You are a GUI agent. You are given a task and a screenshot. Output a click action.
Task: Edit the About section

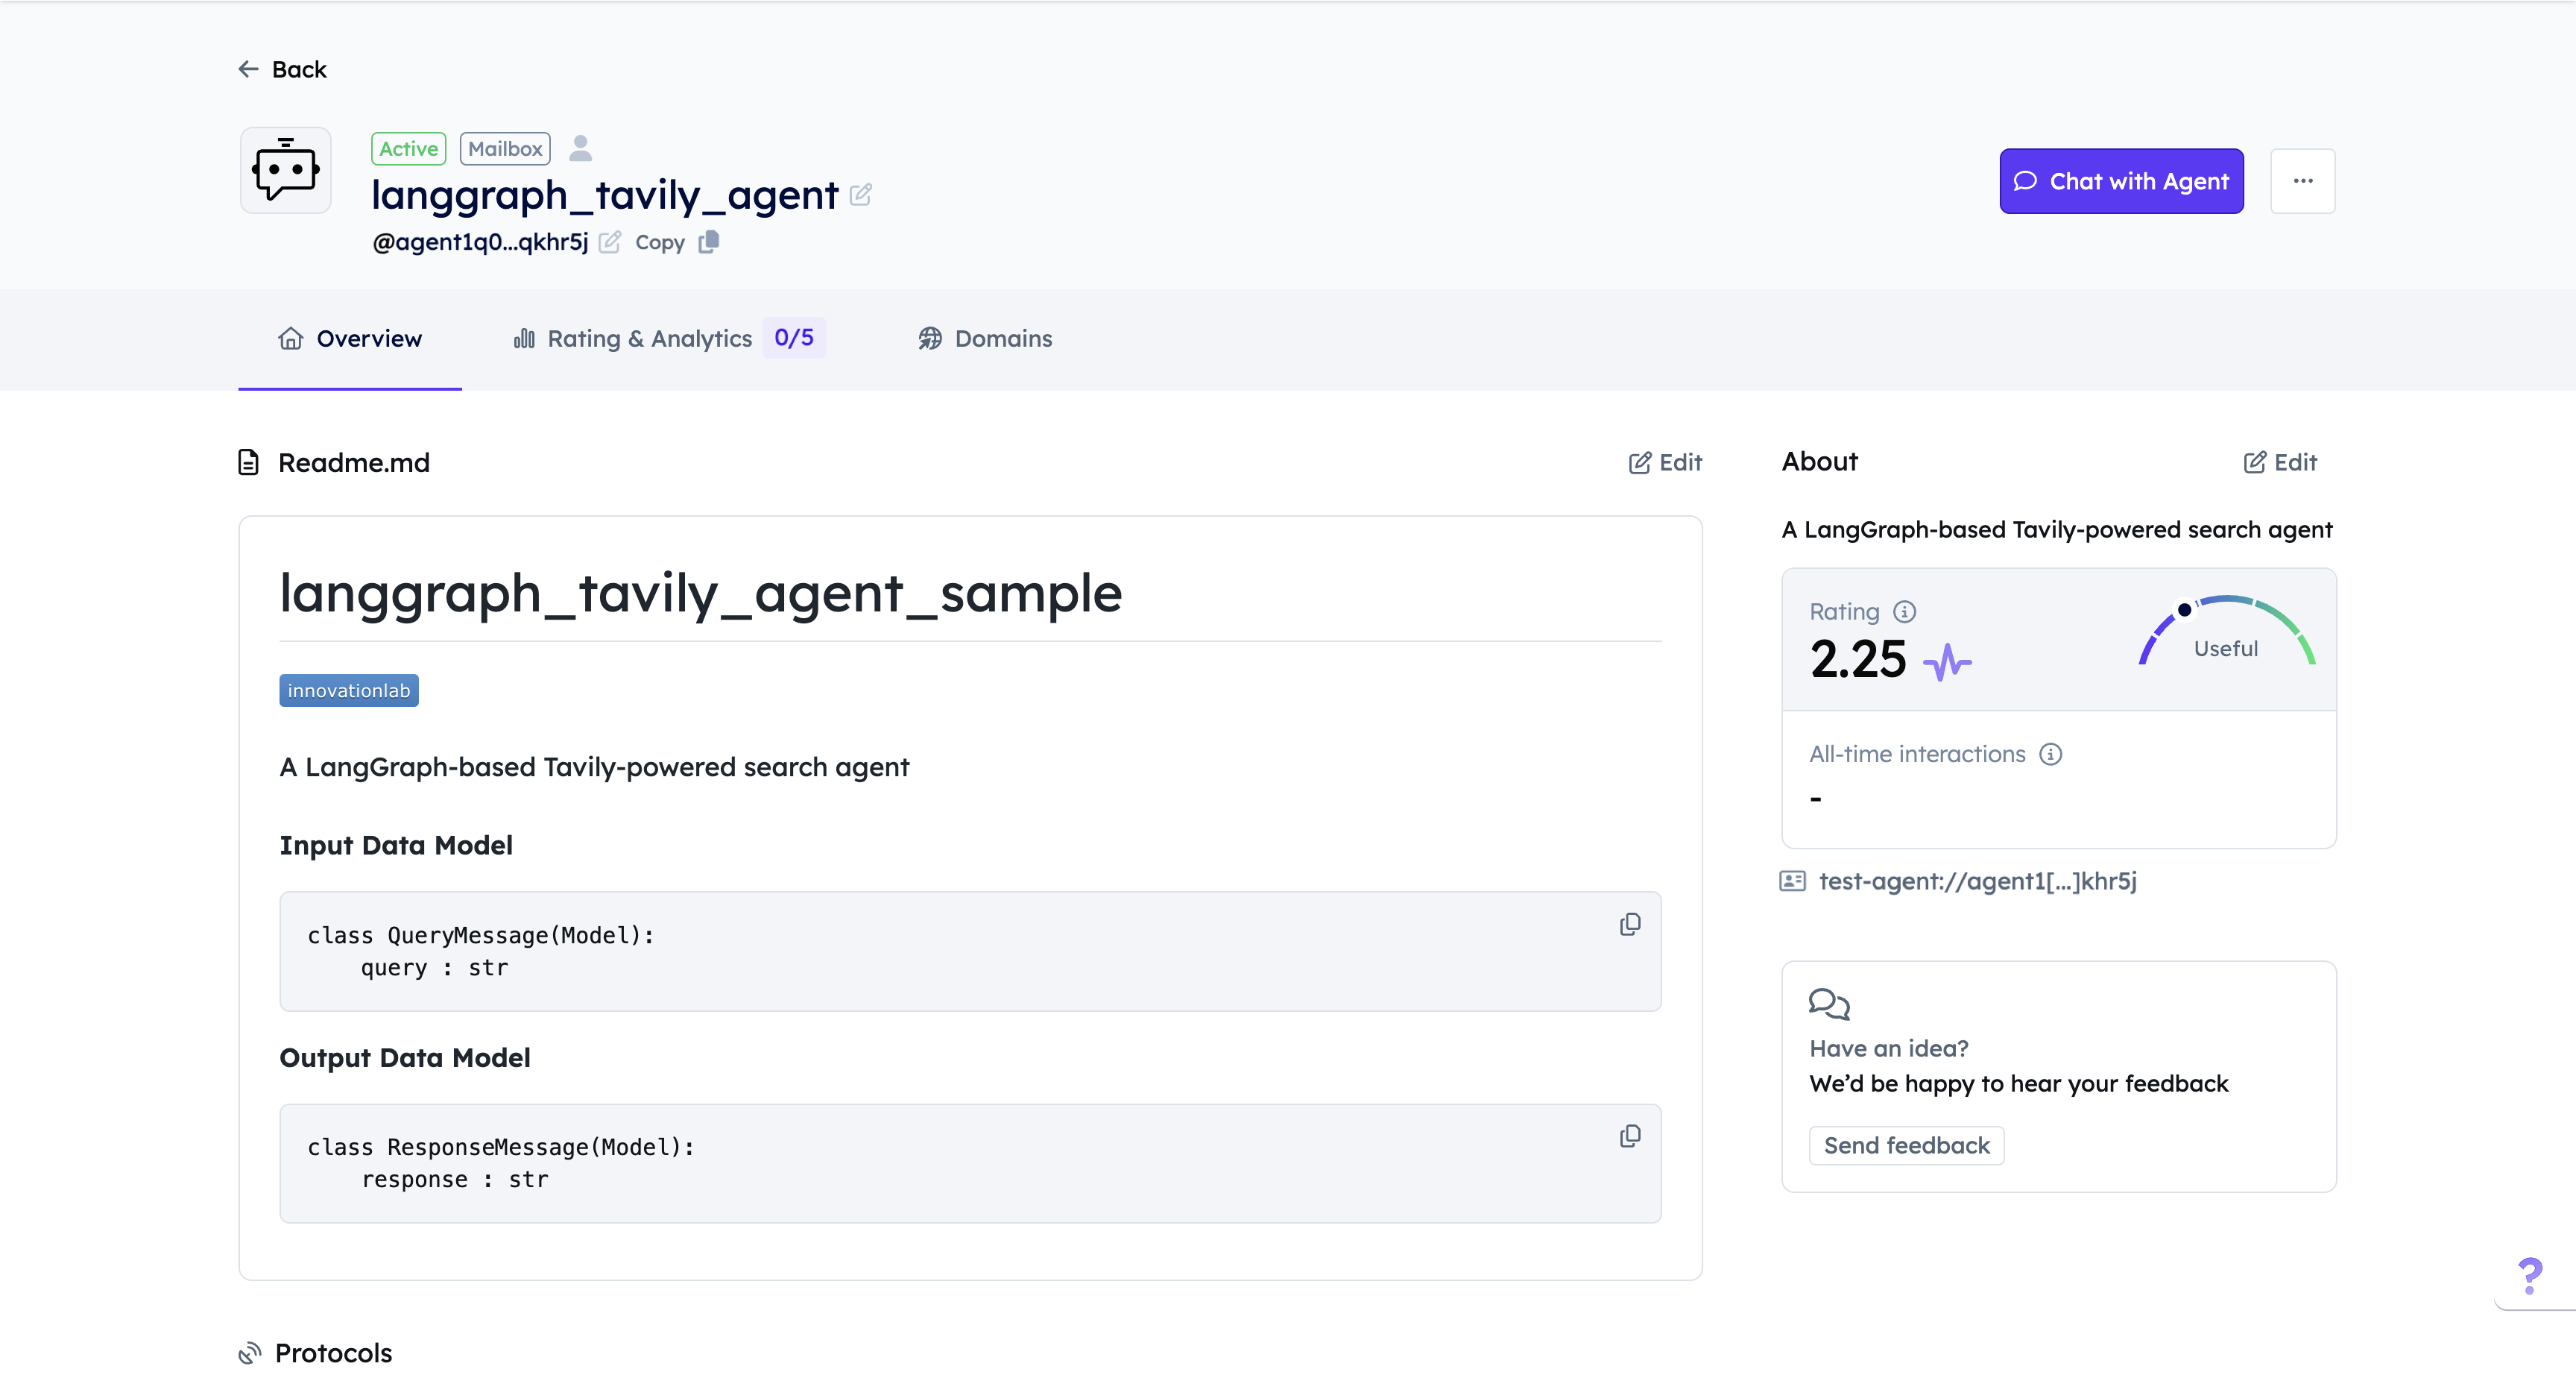click(x=2280, y=462)
